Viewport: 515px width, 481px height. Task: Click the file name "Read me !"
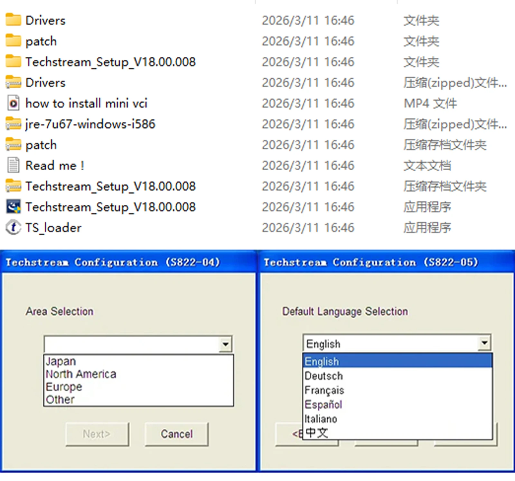tap(55, 166)
